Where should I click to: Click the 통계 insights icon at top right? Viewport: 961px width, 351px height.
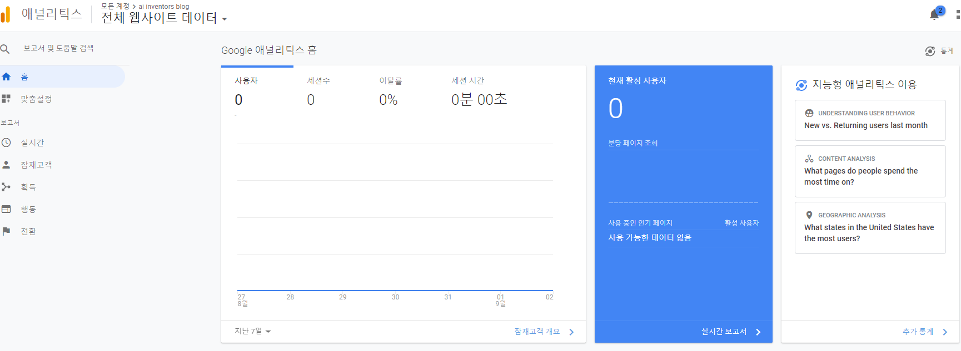click(930, 51)
